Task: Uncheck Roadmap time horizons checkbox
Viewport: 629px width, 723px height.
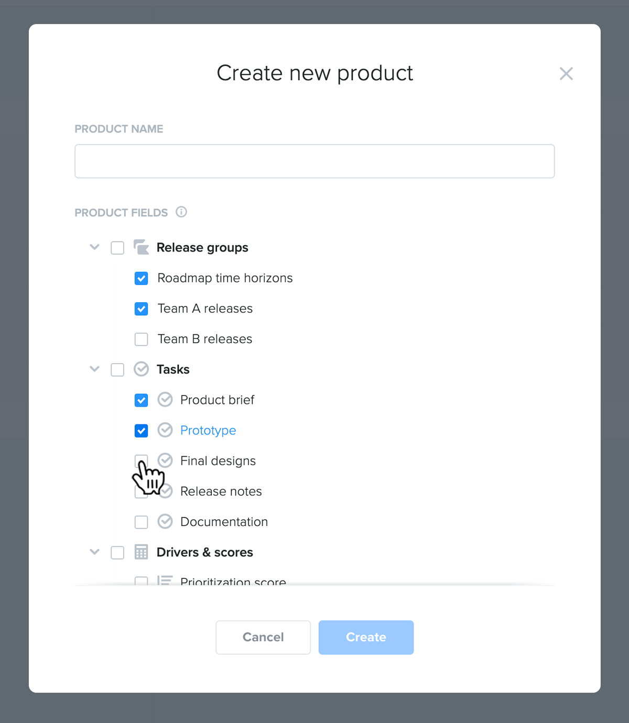Action: [x=142, y=278]
